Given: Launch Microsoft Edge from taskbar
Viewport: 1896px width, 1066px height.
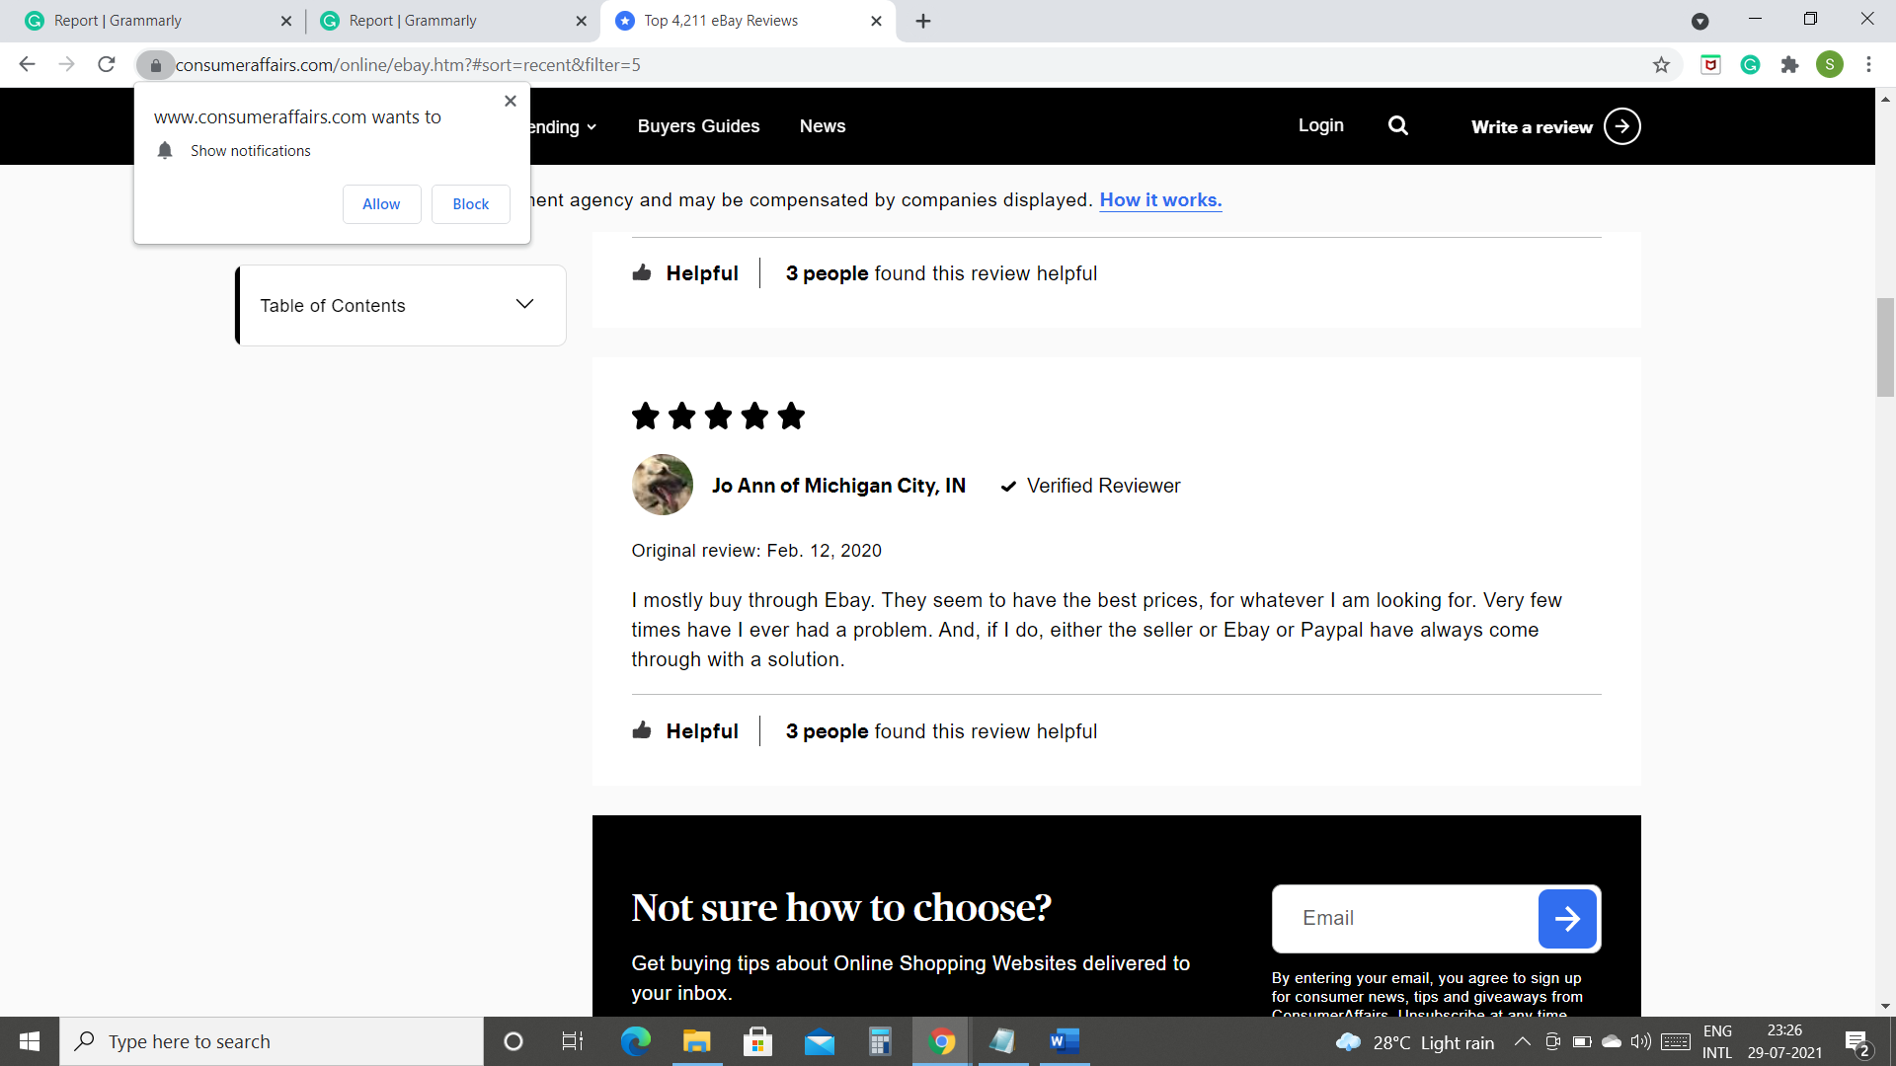Looking at the screenshot, I should [635, 1041].
